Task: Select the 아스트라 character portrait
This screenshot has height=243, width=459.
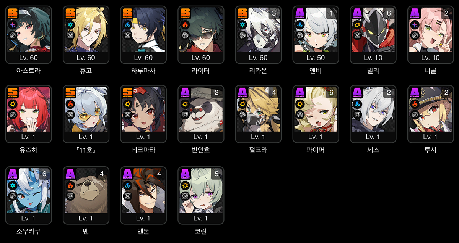Action: [x=29, y=35]
